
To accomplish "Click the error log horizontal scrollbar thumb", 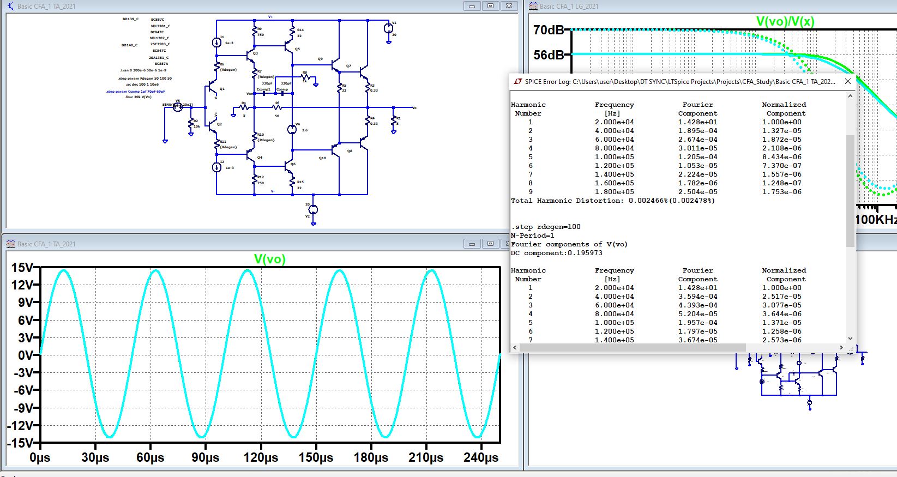I will tap(633, 347).
